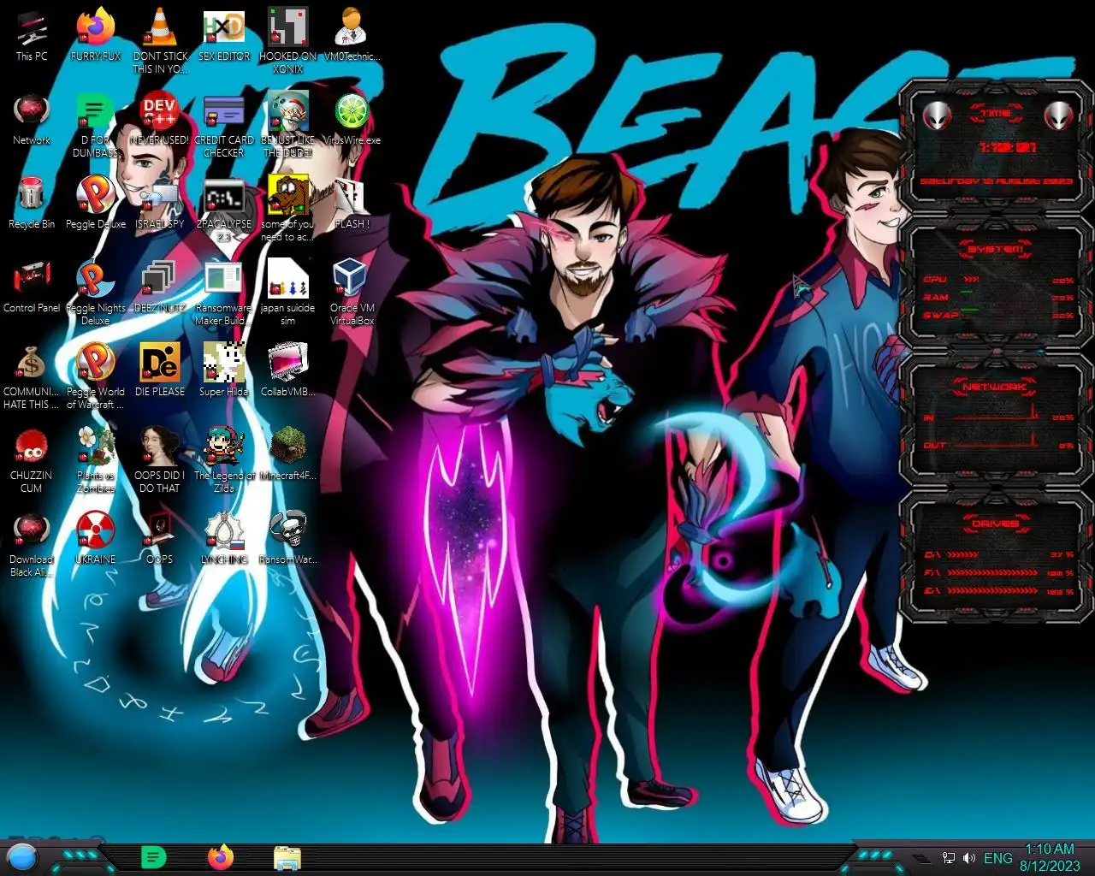Open the DEEZ NUTZ stacked windows shortcut
1095x876 pixels.
click(x=160, y=286)
